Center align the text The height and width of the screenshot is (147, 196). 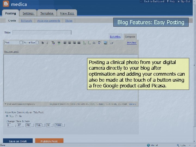click(x=70, y=43)
